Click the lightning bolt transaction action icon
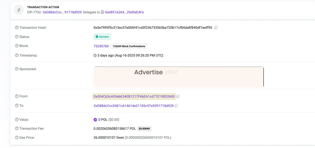 pyautogui.click(x=19, y=10)
